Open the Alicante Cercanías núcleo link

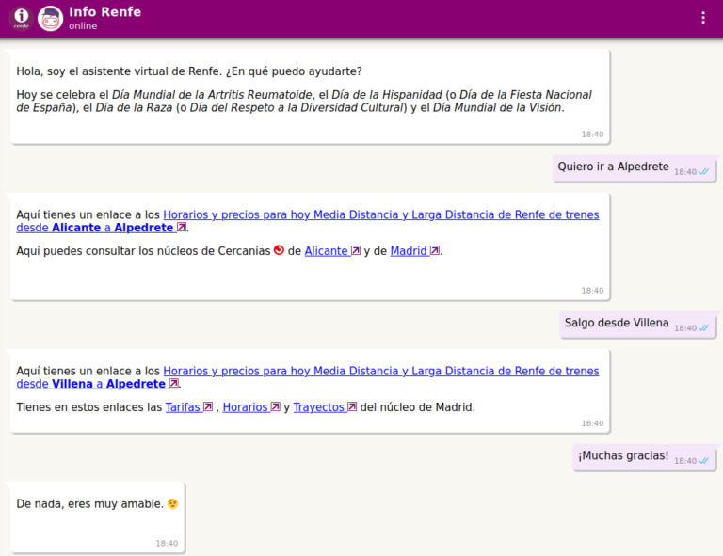click(x=326, y=251)
